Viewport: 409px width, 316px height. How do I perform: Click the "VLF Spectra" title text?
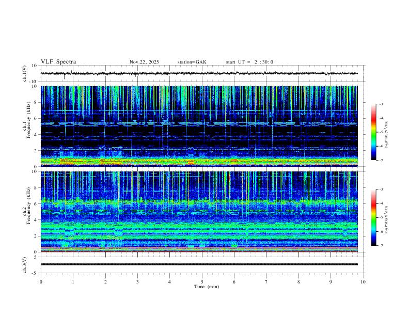tap(58, 62)
